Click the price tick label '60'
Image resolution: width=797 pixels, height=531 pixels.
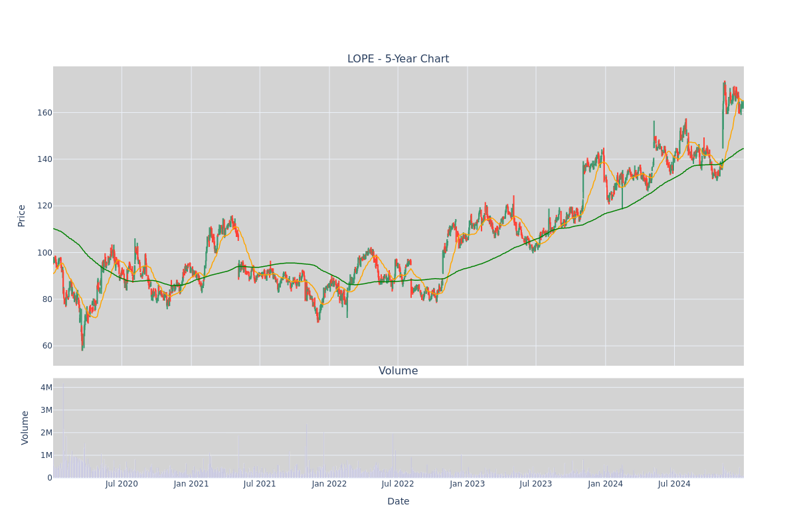pos(47,346)
